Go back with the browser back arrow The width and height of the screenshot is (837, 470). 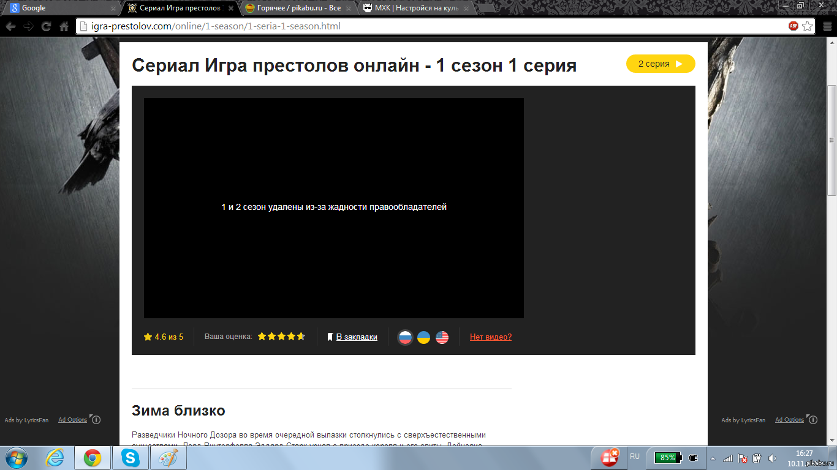[10, 26]
